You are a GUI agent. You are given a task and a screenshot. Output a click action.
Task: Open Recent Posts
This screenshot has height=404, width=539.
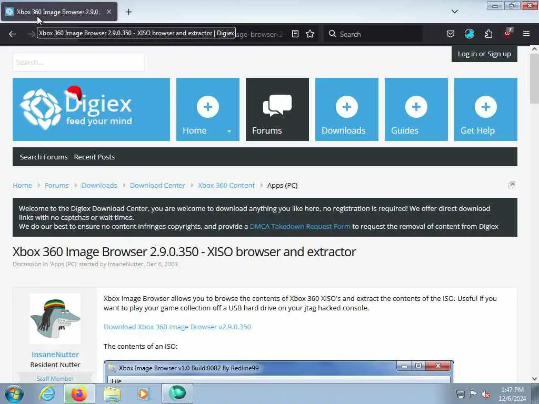[94, 157]
